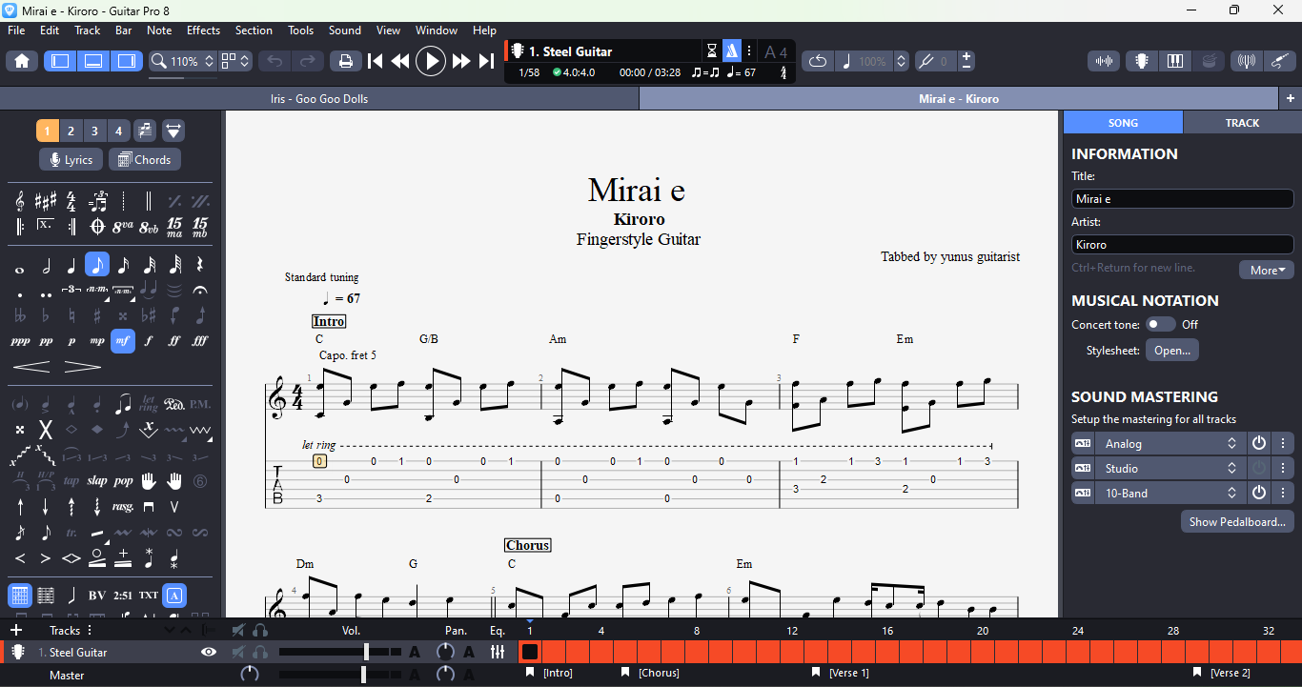Apply the mezzo-forte (mf) dynamic
This screenshot has height=687, width=1302.
click(123, 341)
